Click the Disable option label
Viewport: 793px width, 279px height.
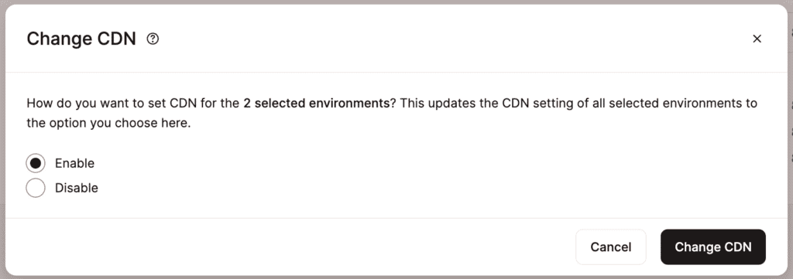point(77,188)
